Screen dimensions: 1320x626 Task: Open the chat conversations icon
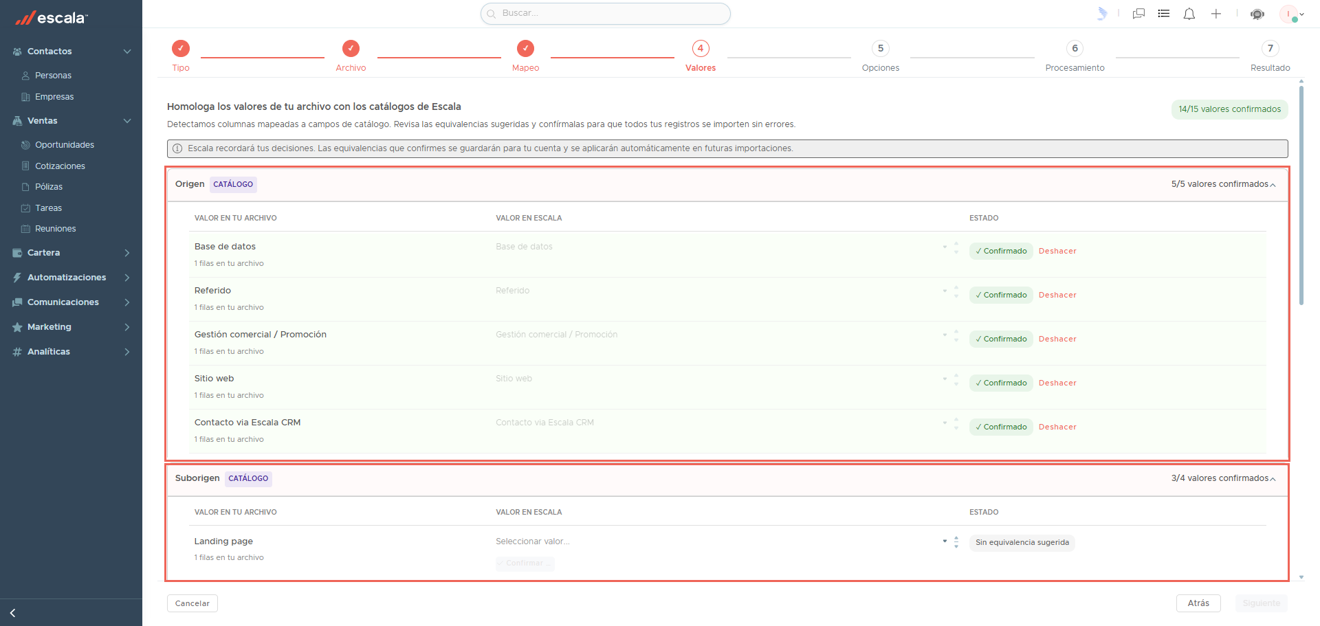[x=1138, y=14]
